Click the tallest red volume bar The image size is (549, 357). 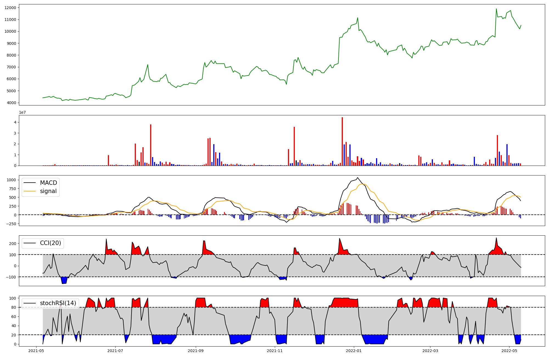point(342,141)
